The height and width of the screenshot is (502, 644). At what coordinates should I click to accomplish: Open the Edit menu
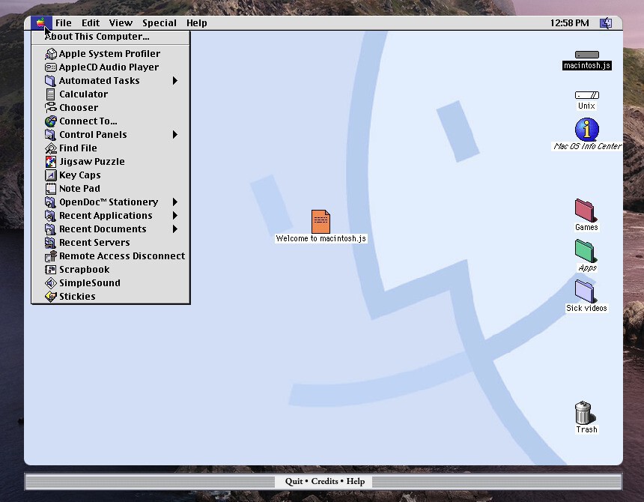click(x=91, y=23)
